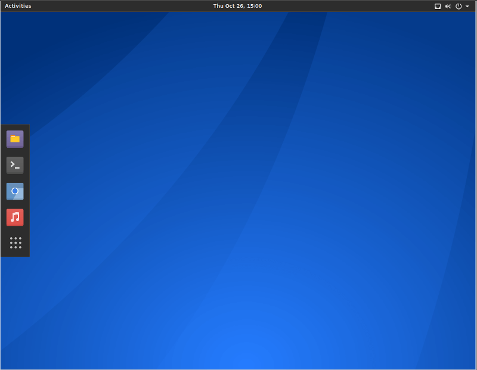Mute audio using the volume indicator
Screen dimensions: 477x370
tap(447, 6)
